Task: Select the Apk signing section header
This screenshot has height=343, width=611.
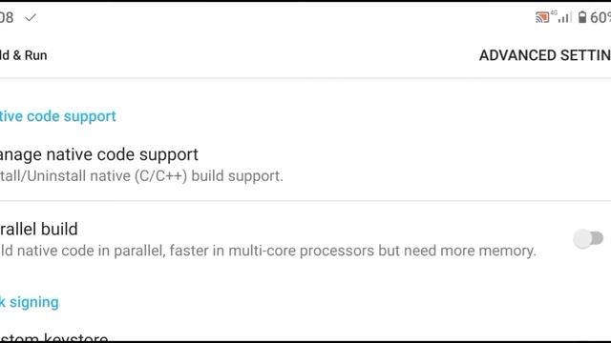Action: 30,302
